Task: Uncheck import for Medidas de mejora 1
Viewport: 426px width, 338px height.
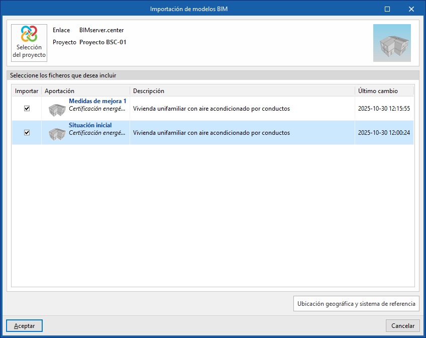Action: [x=27, y=108]
